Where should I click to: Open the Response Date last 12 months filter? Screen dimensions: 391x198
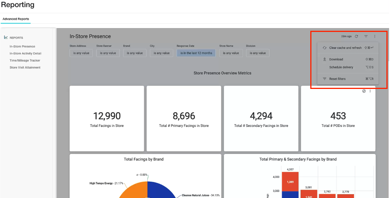[x=196, y=53]
